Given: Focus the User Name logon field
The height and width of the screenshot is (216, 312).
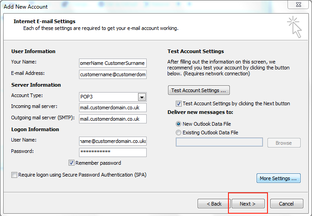Looking at the screenshot, I should click(x=112, y=142).
